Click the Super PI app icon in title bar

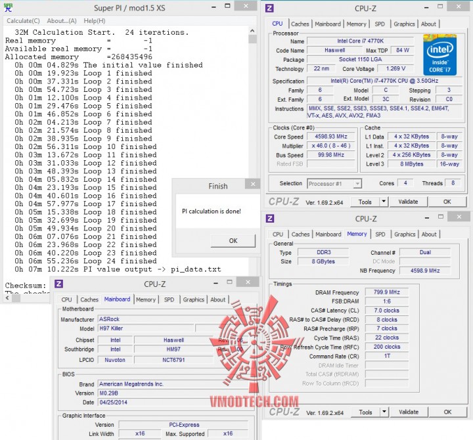tap(8, 7)
